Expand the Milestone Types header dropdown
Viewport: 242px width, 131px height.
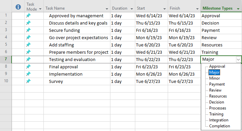click(x=238, y=9)
